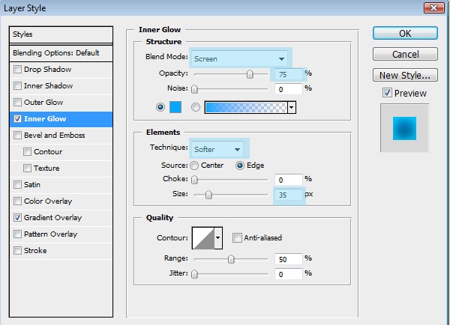Click the Cancel button
450x325 pixels.
(x=405, y=54)
